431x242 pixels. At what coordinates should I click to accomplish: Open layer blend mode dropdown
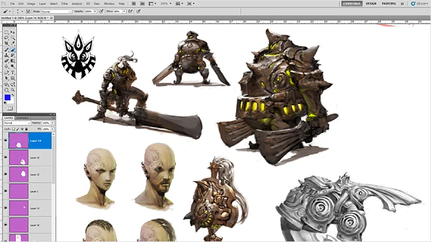click(x=17, y=123)
